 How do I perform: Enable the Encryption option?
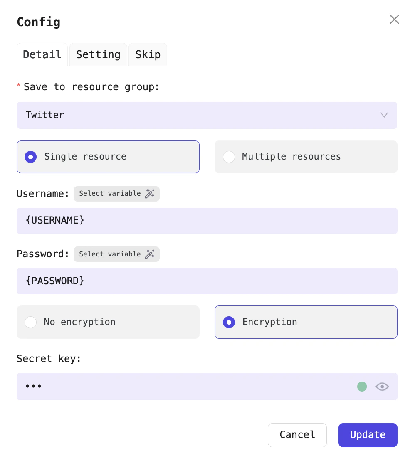306,322
